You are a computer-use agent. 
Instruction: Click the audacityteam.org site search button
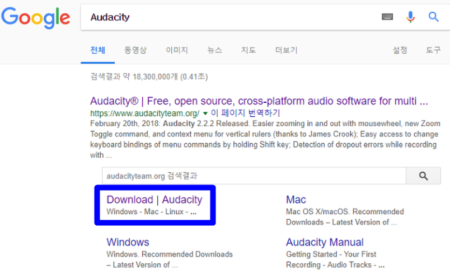click(x=423, y=176)
